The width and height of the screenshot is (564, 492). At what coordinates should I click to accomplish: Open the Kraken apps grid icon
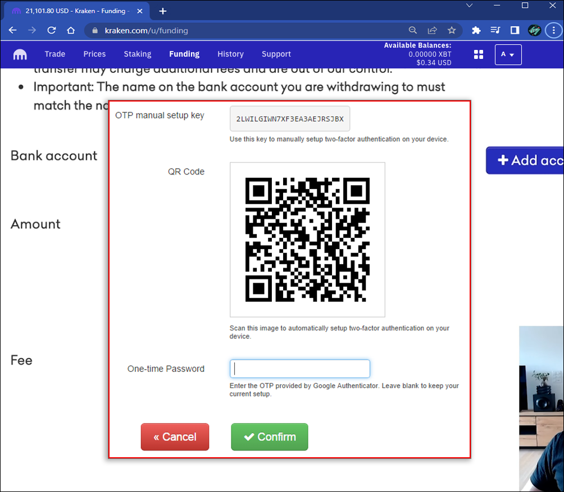point(479,54)
